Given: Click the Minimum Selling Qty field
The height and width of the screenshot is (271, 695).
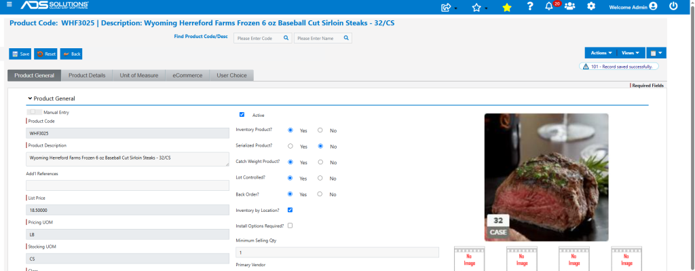Looking at the screenshot, I should point(337,253).
